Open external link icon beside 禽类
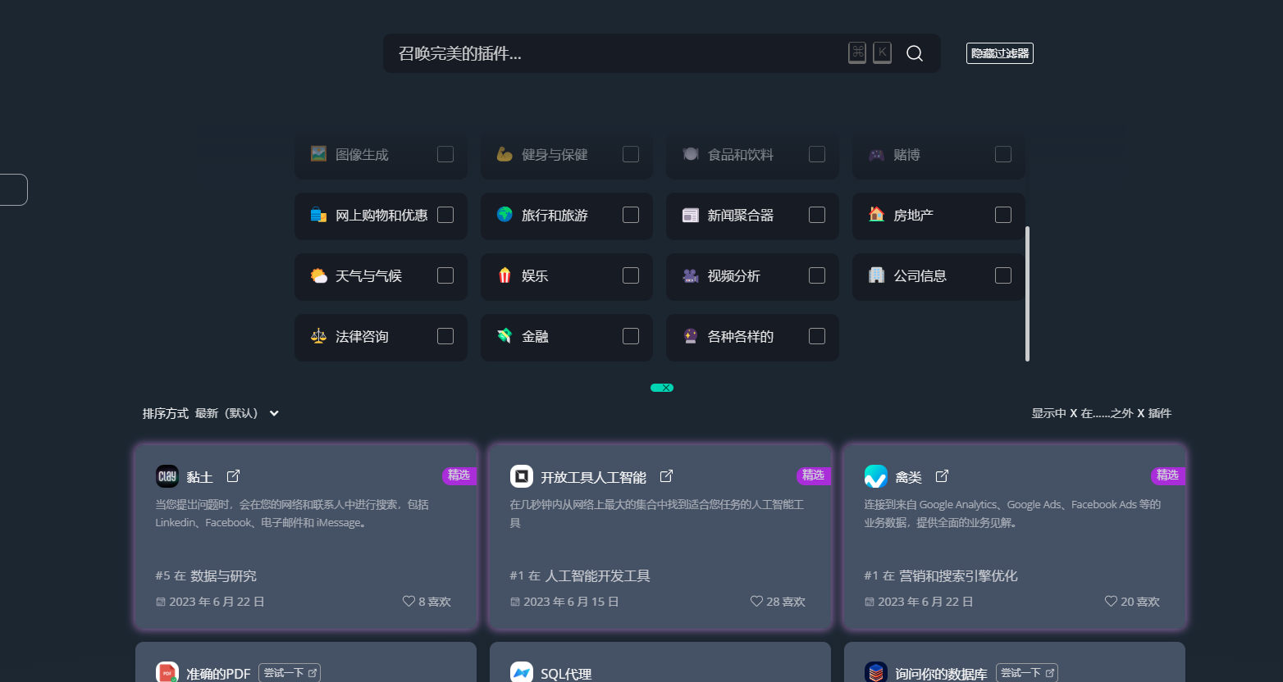The width and height of the screenshot is (1283, 682). [942, 476]
